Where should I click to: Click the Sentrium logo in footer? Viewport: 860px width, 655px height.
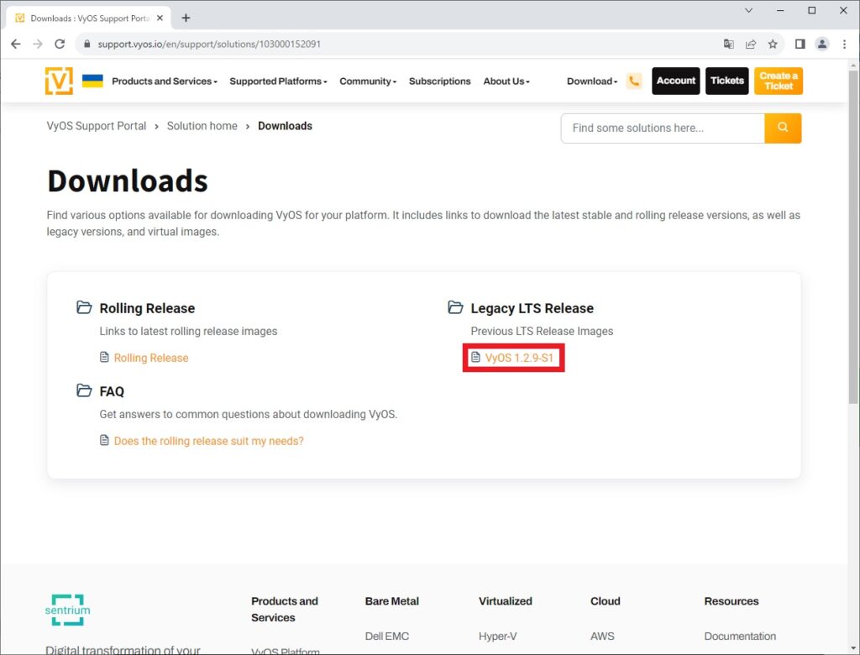(x=67, y=610)
